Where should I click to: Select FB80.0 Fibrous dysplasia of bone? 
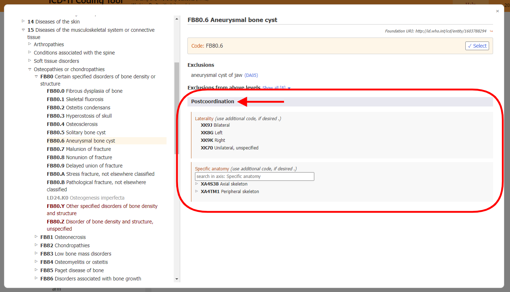pyautogui.click(x=84, y=91)
